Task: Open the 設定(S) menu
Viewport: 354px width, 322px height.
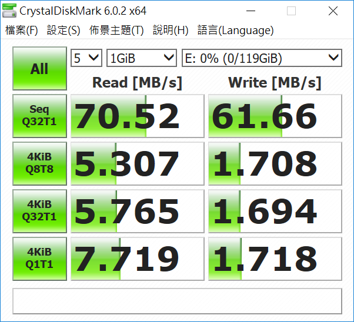Action: tap(64, 30)
